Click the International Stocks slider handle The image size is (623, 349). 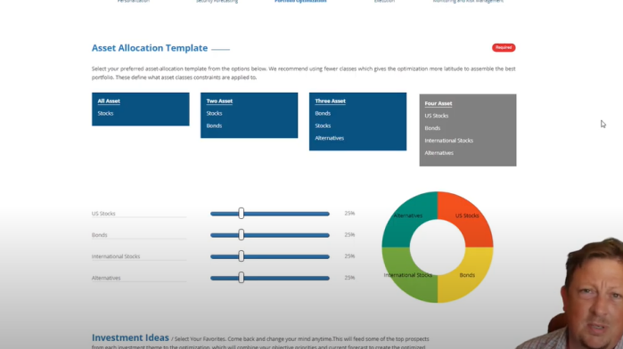pos(242,256)
